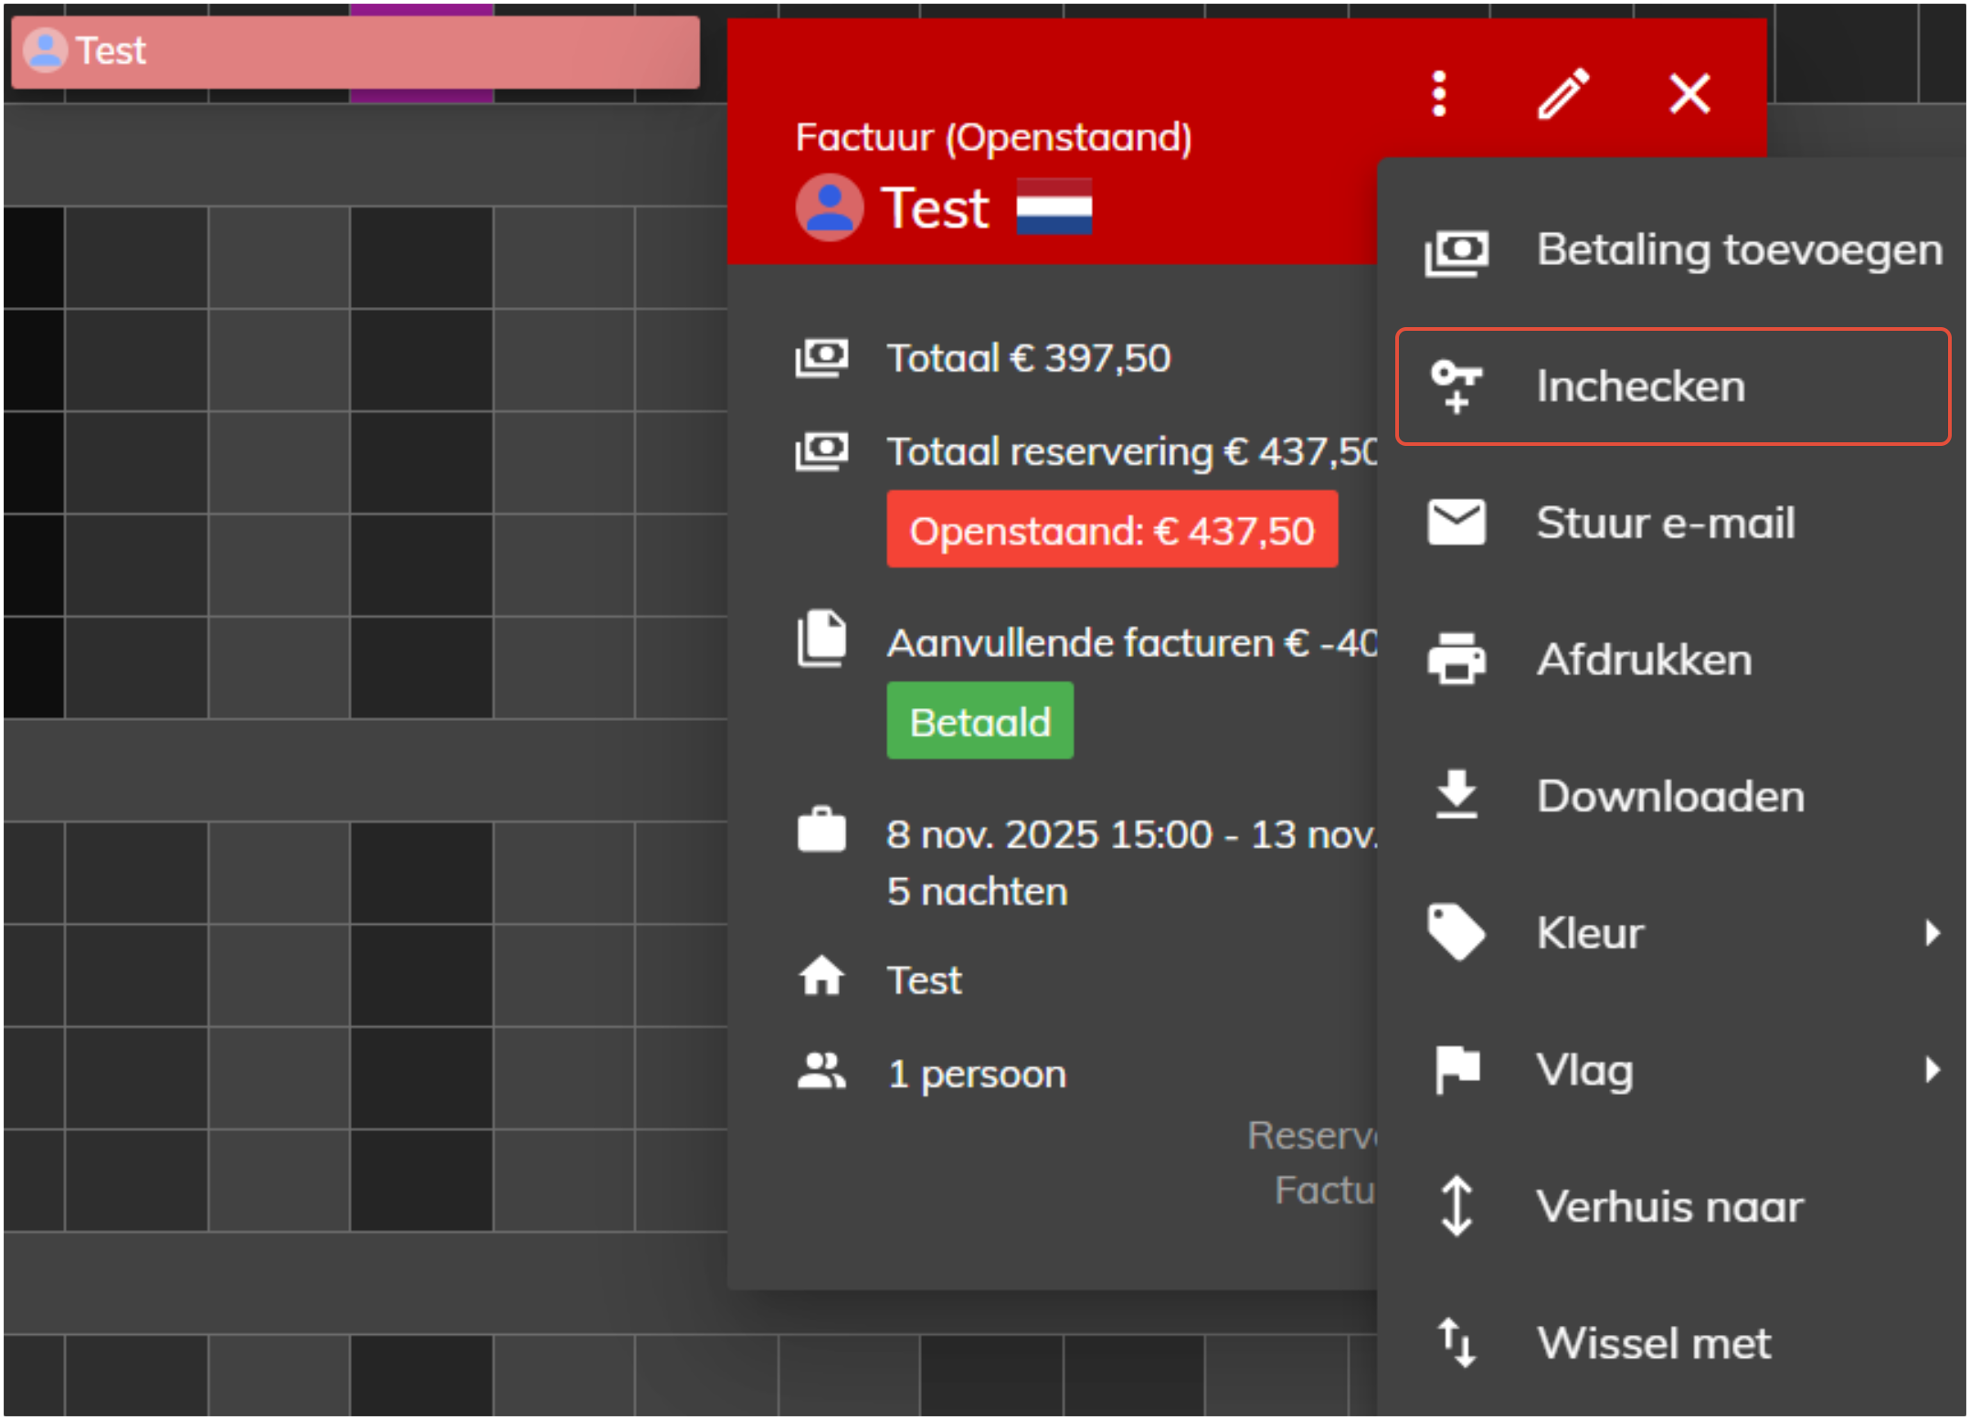
Task: Click the download arrow icon
Action: (1456, 794)
